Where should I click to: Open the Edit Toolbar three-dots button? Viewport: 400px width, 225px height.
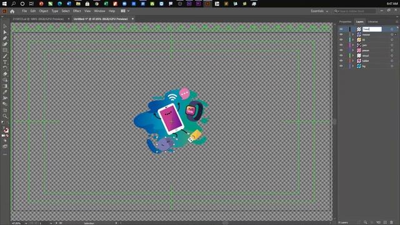[x=5, y=154]
